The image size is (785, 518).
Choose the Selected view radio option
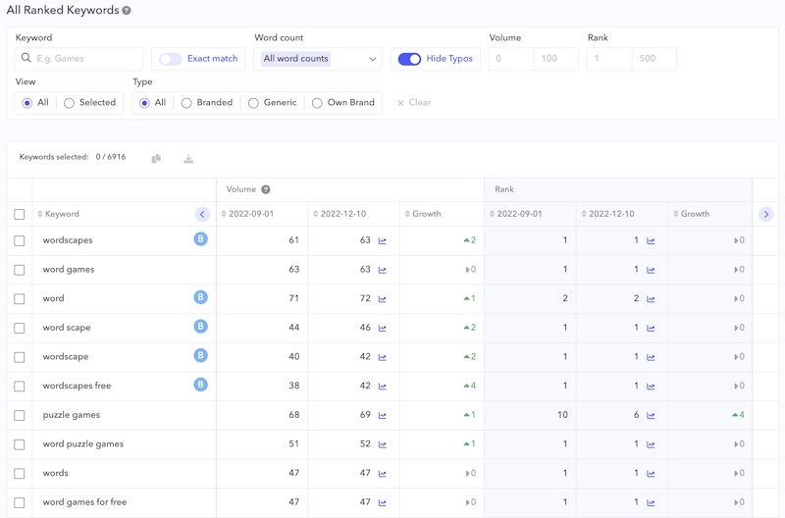[x=70, y=103]
